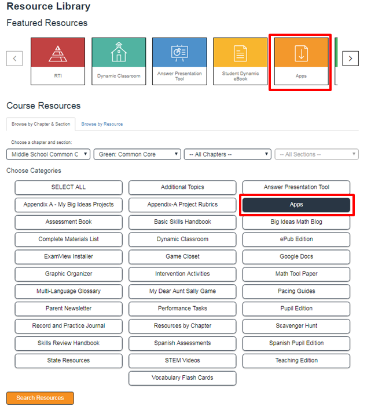
Task: Open the Apps download featured tile
Action: pos(301,61)
